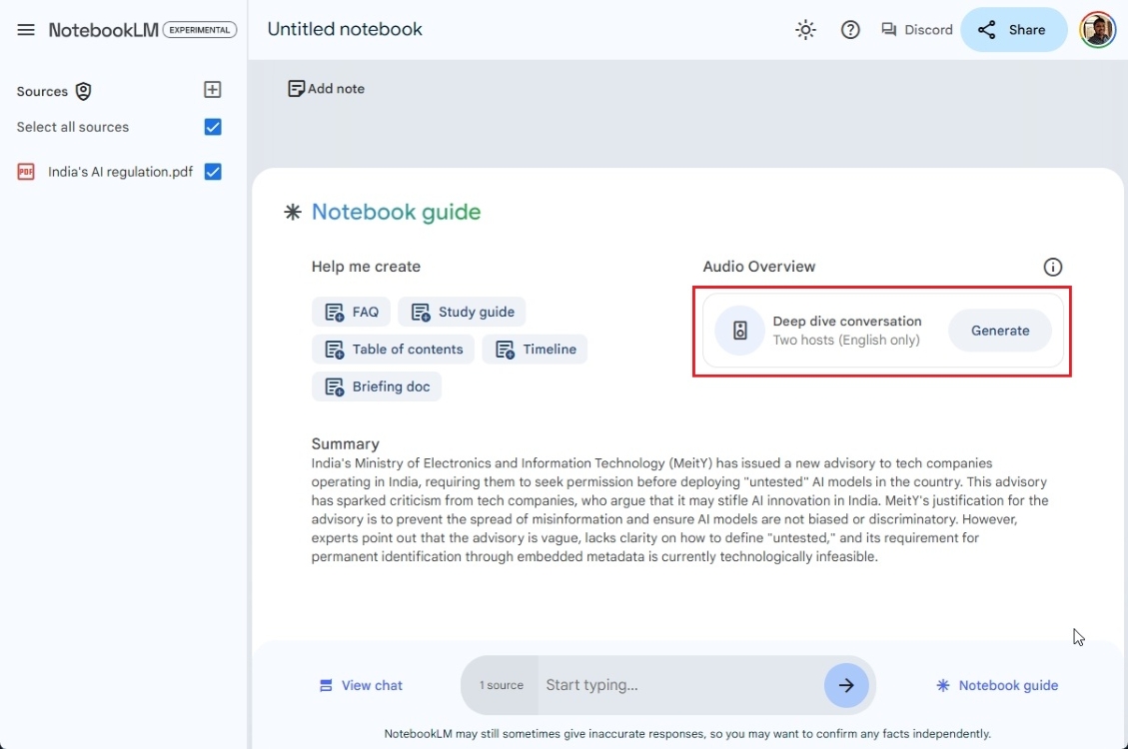Create an FAQ from the source
The width and height of the screenshot is (1128, 749).
coord(351,311)
